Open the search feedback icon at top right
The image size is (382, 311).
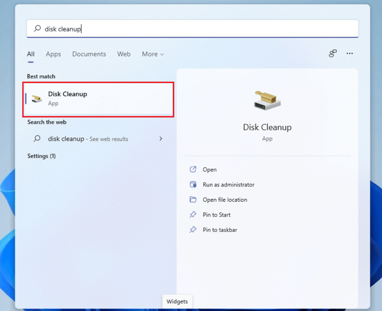tap(332, 54)
